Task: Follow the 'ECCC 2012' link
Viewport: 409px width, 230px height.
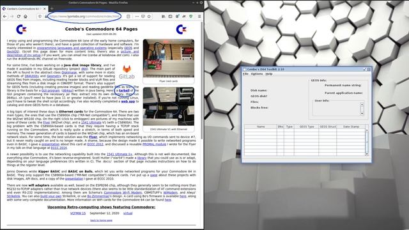Action: coord(95,144)
